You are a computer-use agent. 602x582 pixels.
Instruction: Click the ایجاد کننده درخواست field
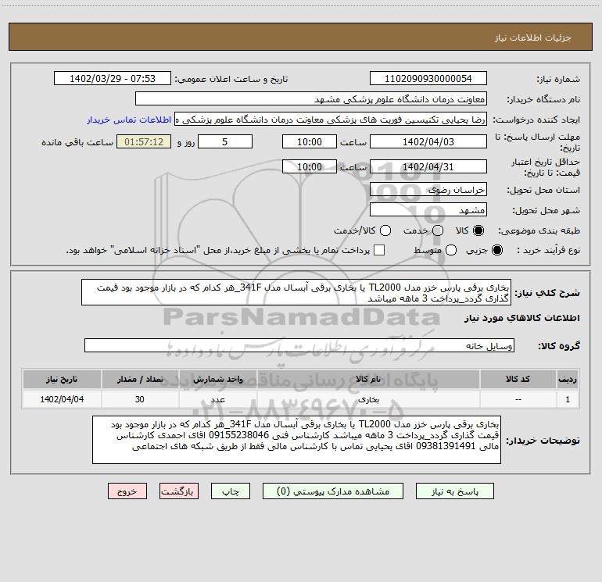[x=331, y=120]
